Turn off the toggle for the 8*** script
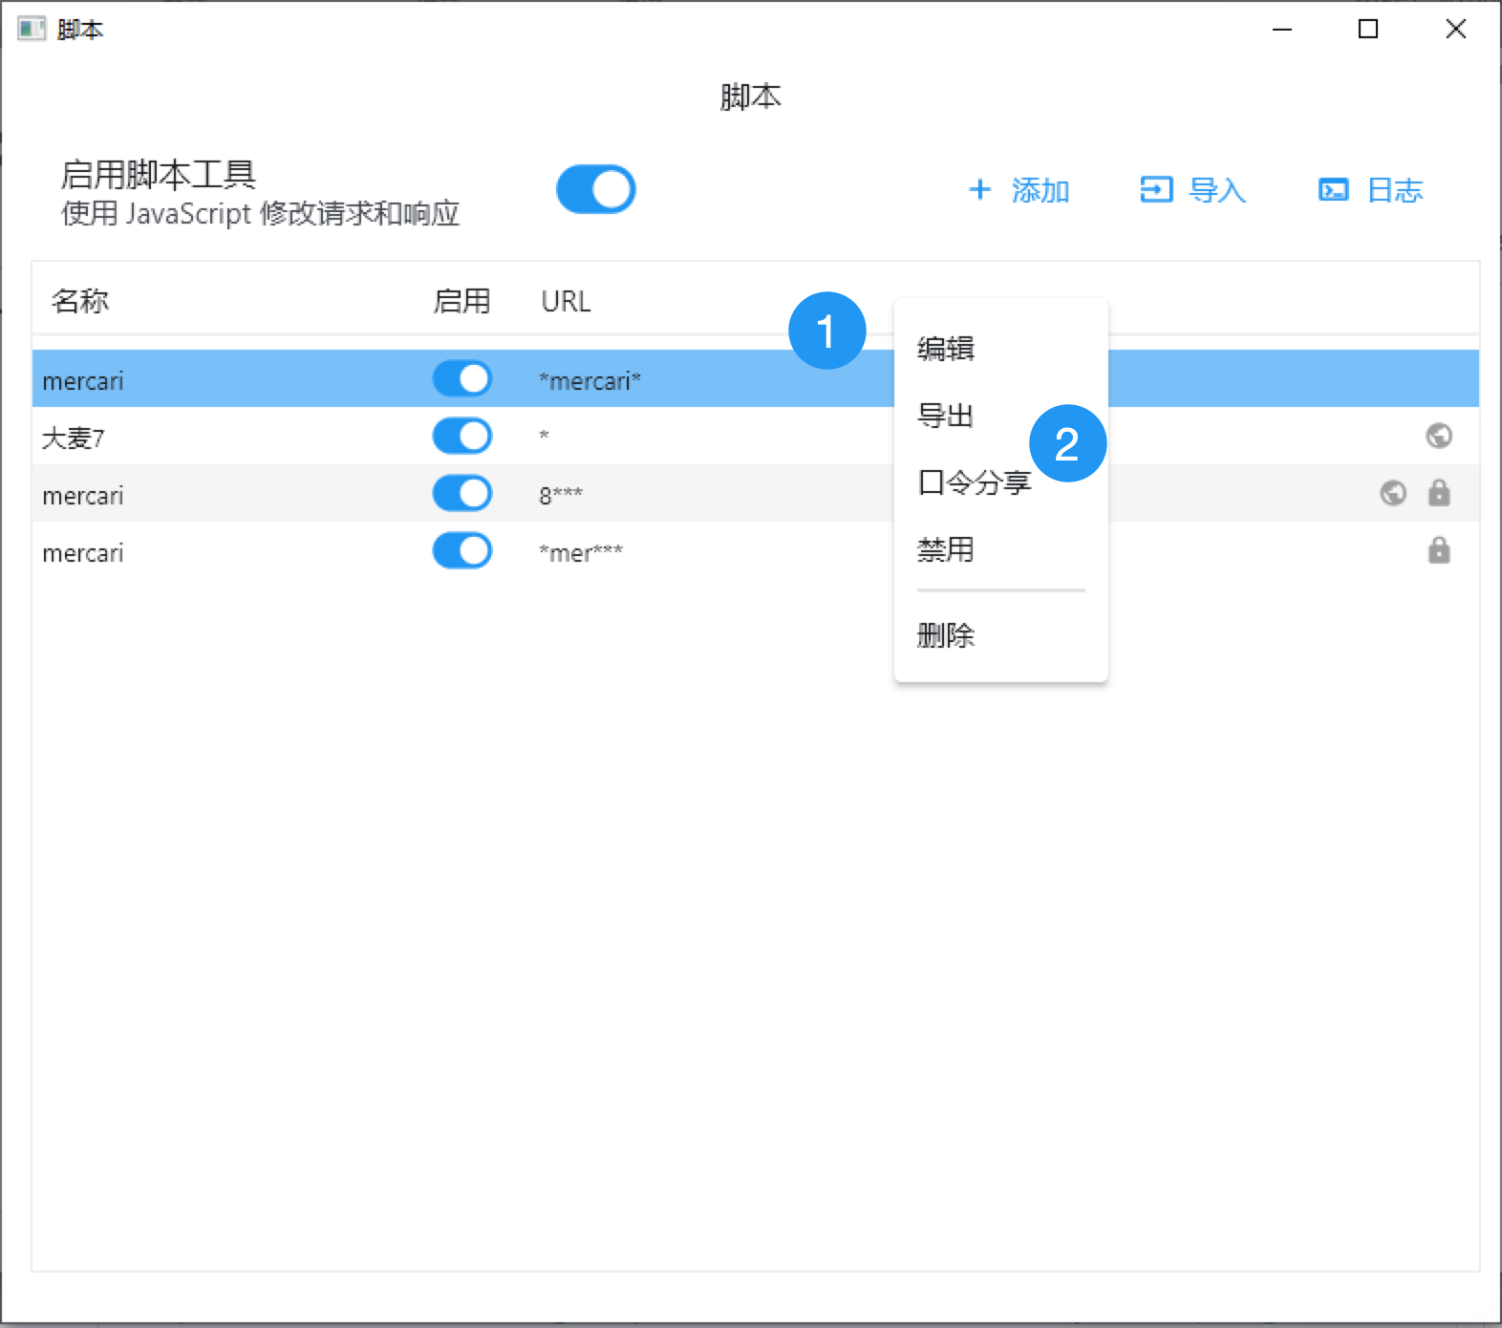Viewport: 1502px width, 1328px height. [461, 493]
